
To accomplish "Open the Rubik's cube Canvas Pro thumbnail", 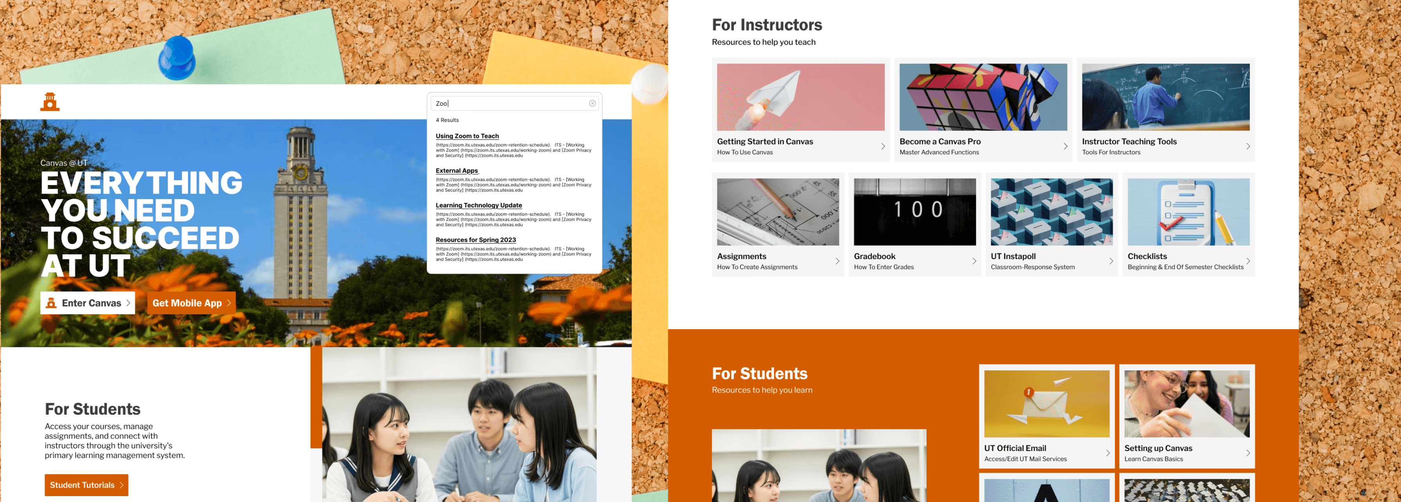I will pos(983,97).
